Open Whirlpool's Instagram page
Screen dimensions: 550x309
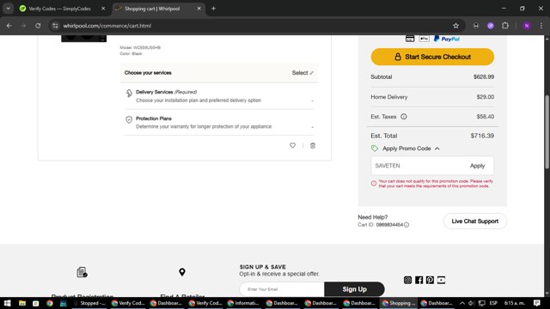click(x=407, y=280)
